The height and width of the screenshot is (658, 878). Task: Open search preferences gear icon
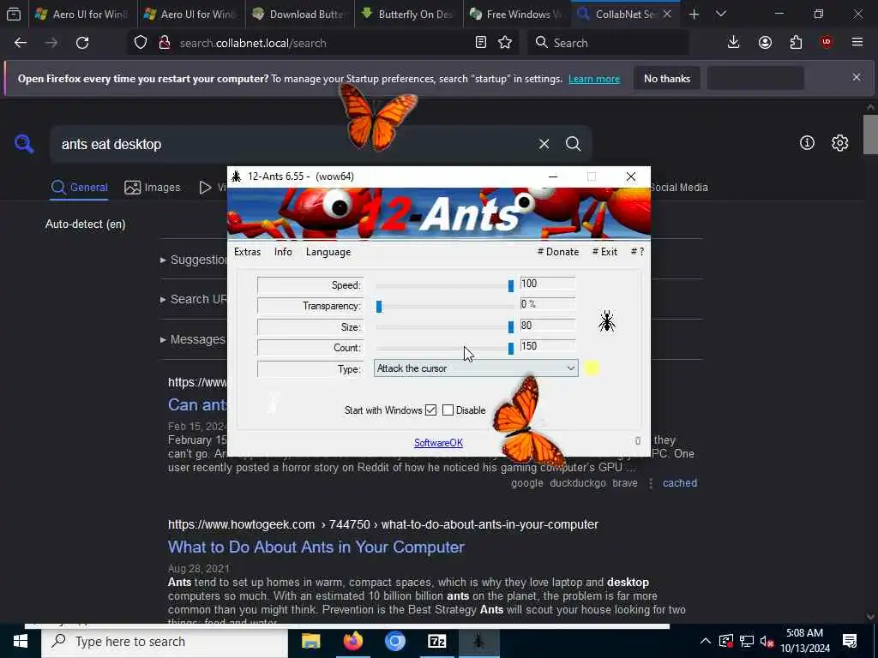tap(840, 143)
